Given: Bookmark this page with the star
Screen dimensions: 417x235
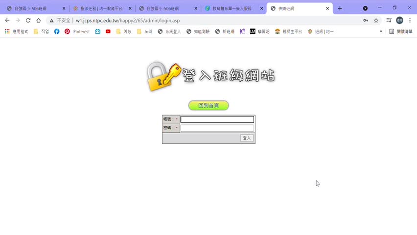Looking at the screenshot, I should click(x=376, y=21).
